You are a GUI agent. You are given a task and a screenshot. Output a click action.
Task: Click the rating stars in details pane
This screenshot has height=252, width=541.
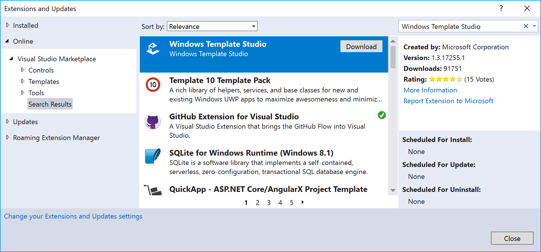[x=445, y=79]
